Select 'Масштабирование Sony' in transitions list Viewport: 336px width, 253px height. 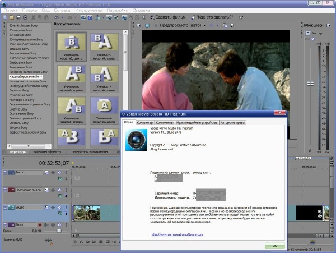[x=26, y=76]
